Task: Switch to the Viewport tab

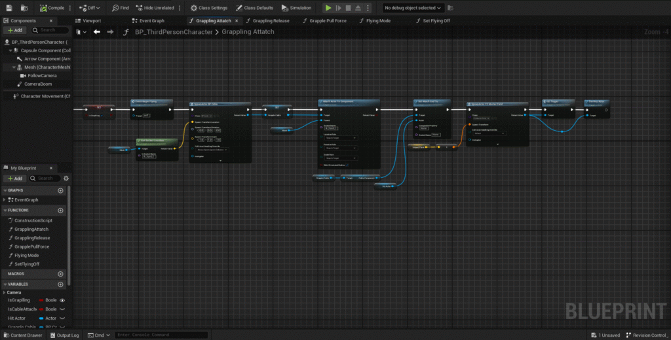Action: [x=88, y=20]
